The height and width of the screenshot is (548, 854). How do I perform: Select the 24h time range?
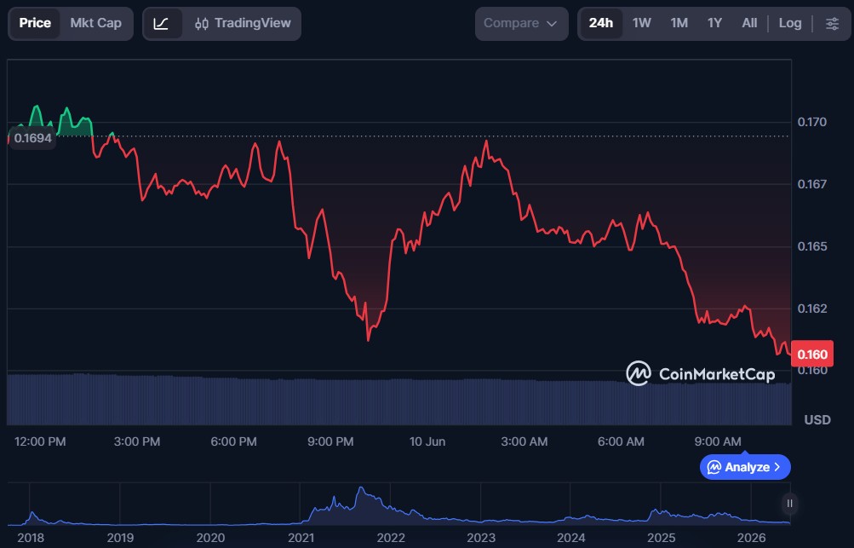pyautogui.click(x=601, y=24)
